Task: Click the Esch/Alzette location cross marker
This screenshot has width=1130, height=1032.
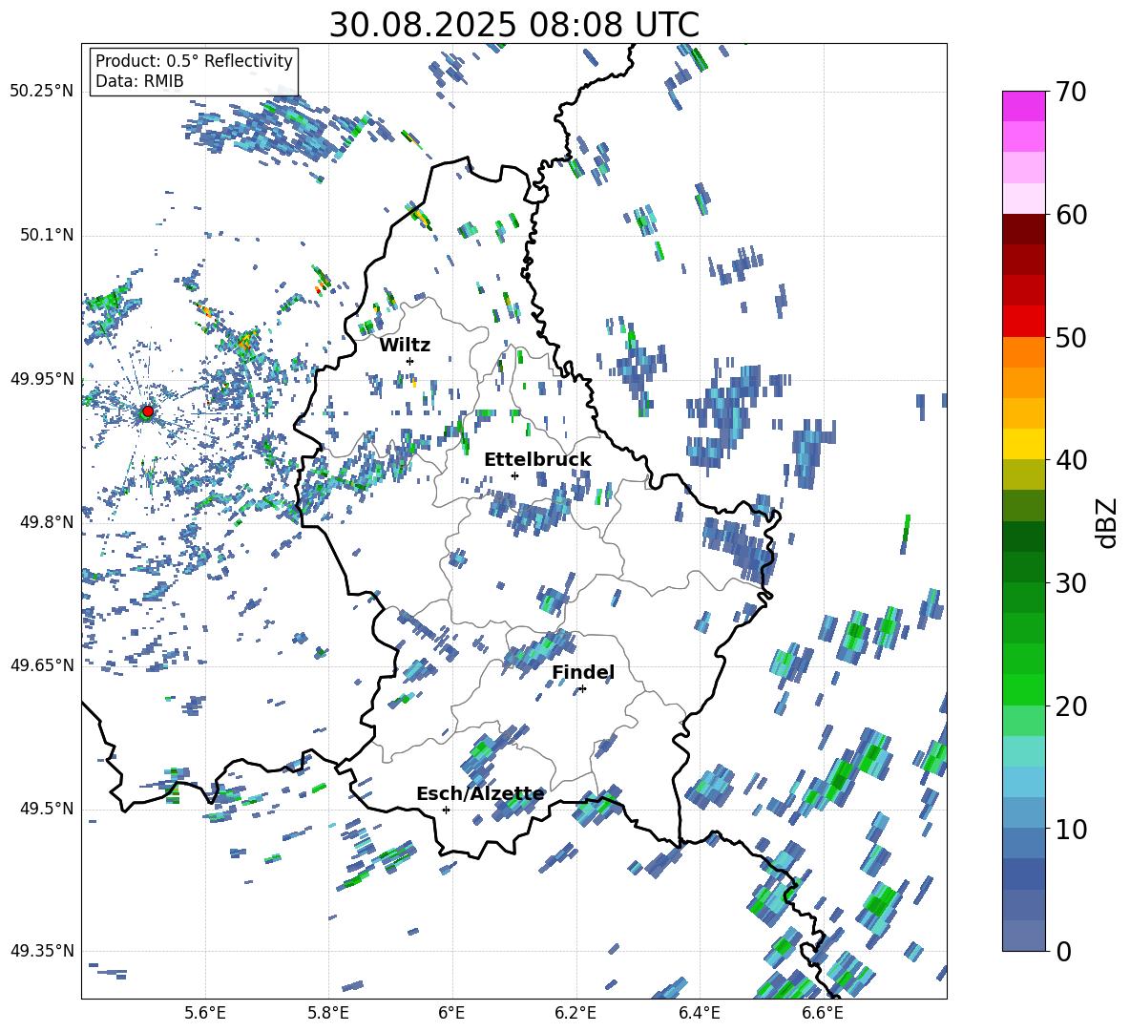Action: (x=446, y=810)
